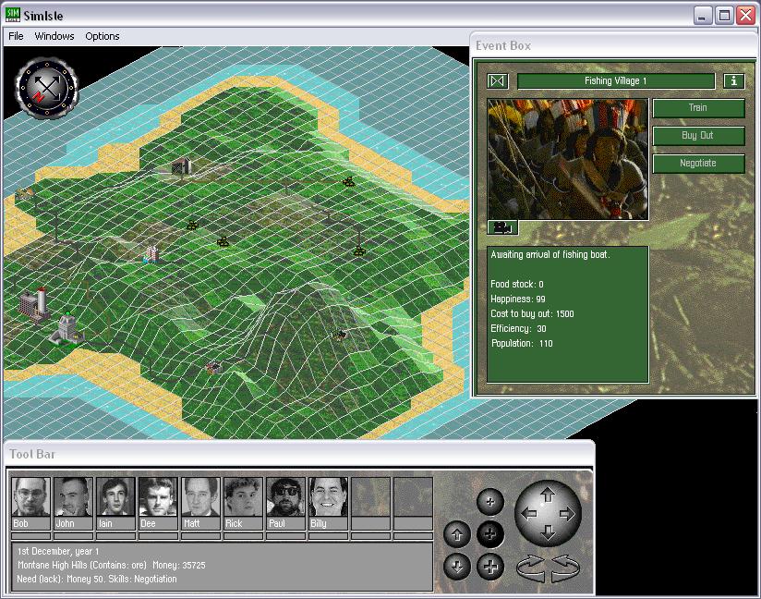This screenshot has height=599, width=761.
Task: Click the Train button
Action: (x=698, y=108)
